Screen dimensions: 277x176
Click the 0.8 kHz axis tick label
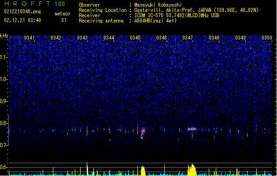[x=4, y=123]
